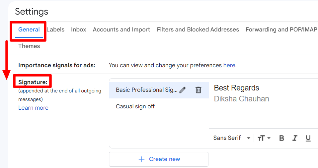Click the Create new signature button
The image size is (318, 168).
159,159
